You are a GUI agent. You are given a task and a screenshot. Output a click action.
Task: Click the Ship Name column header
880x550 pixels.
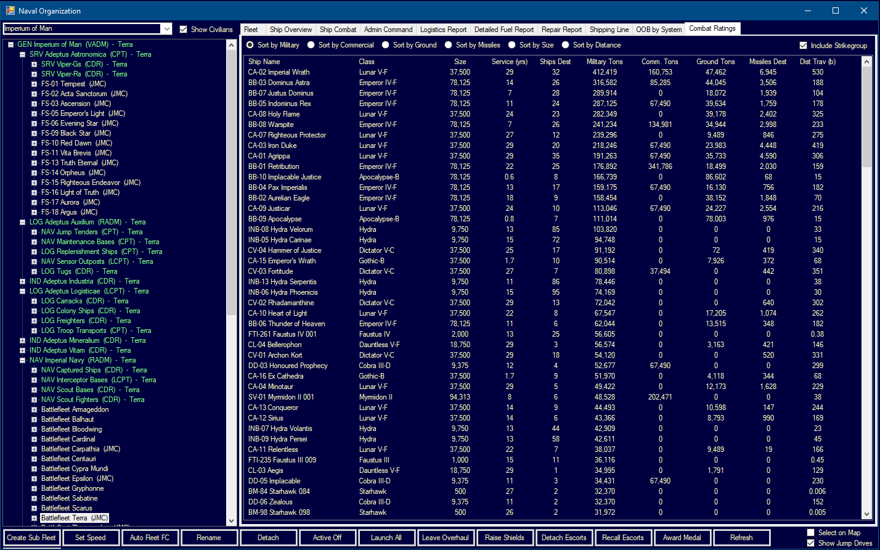[264, 62]
